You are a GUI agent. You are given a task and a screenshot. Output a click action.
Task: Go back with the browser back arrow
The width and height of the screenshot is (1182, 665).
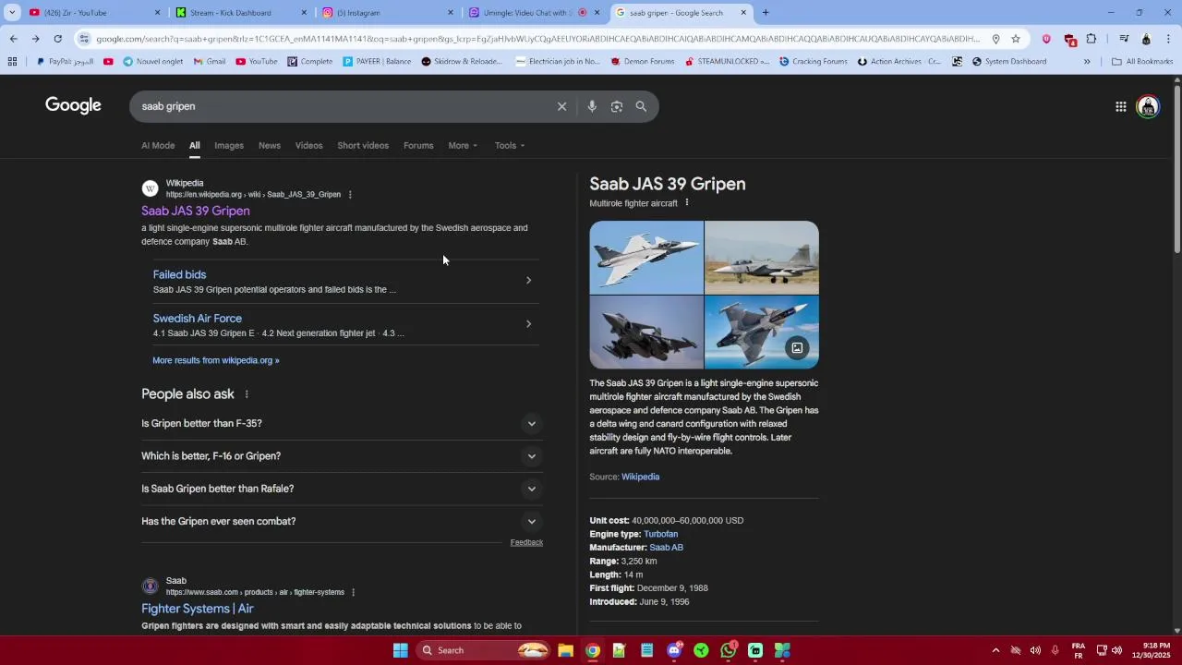pyautogui.click(x=13, y=39)
